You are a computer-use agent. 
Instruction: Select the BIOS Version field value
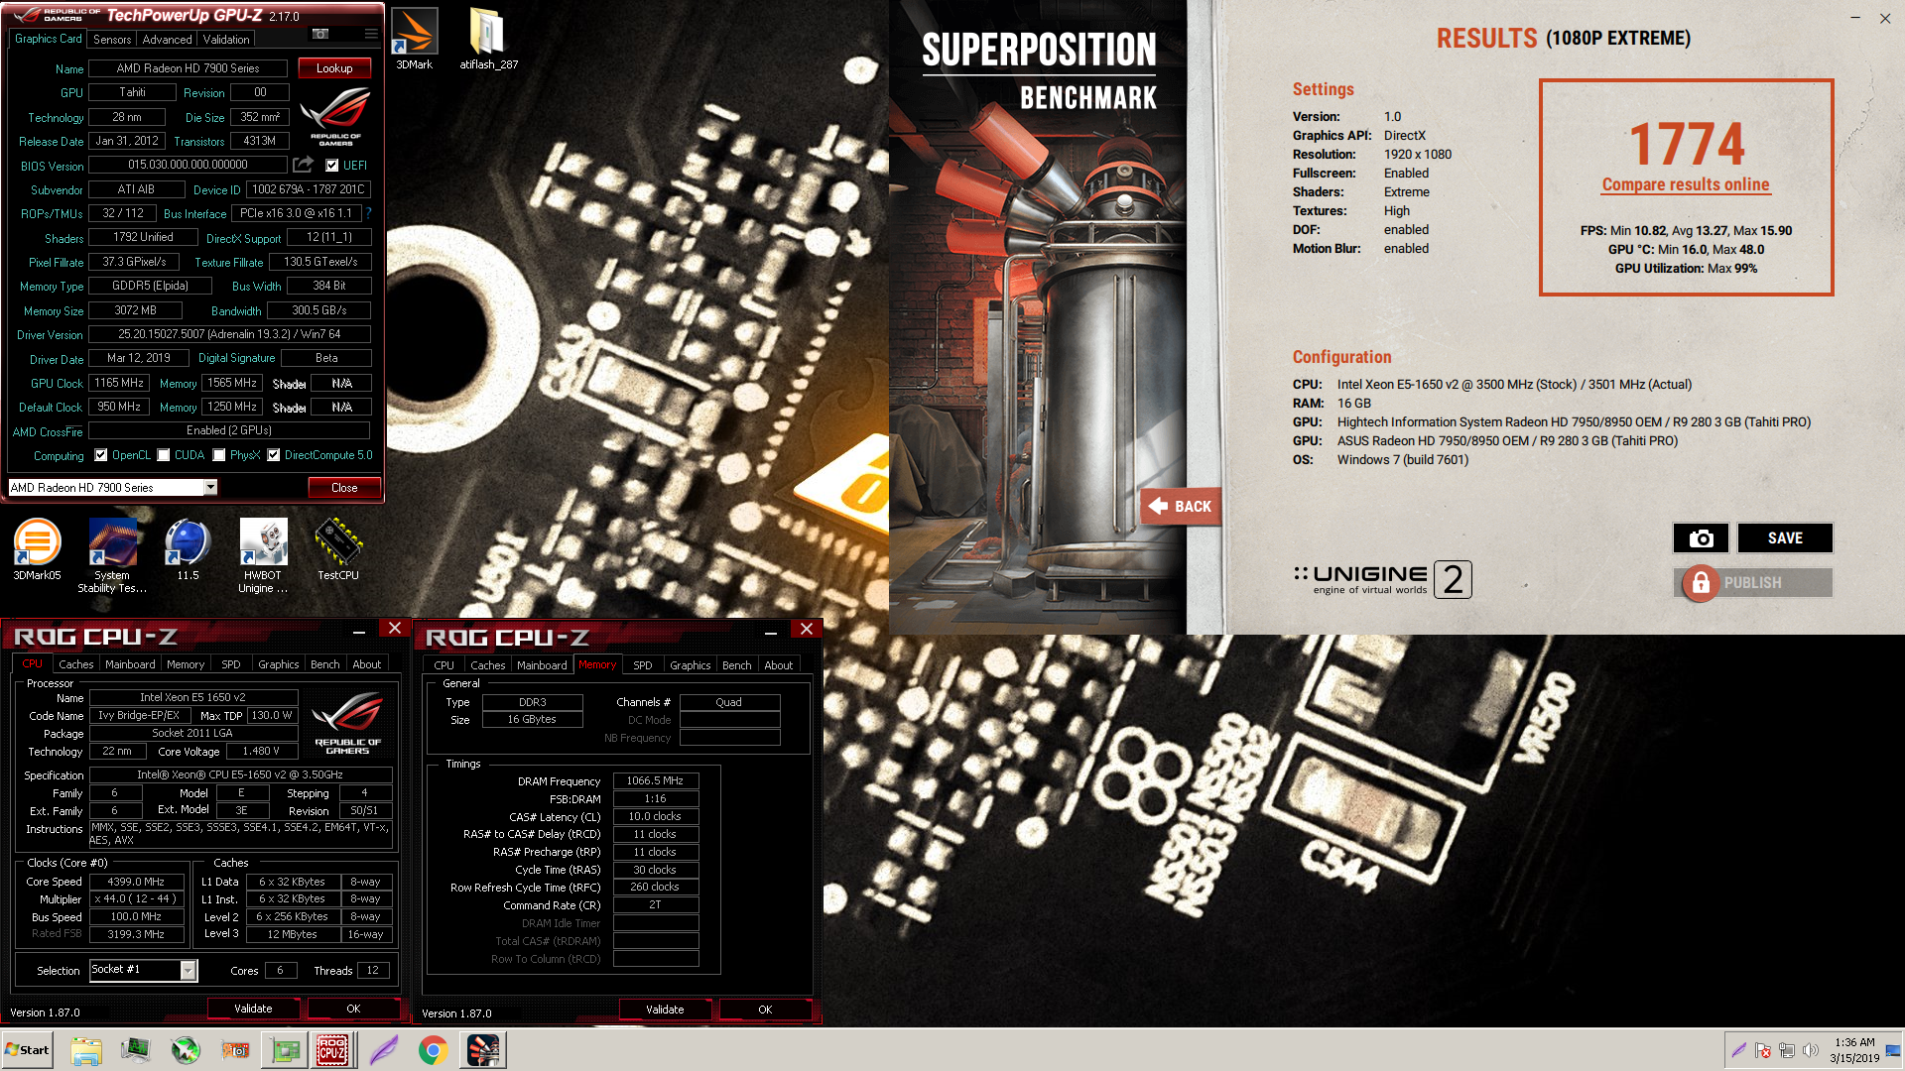(x=188, y=166)
